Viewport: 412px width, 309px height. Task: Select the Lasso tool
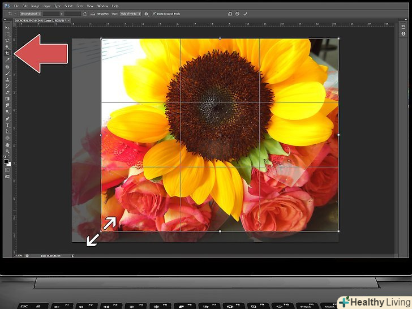tap(7, 40)
